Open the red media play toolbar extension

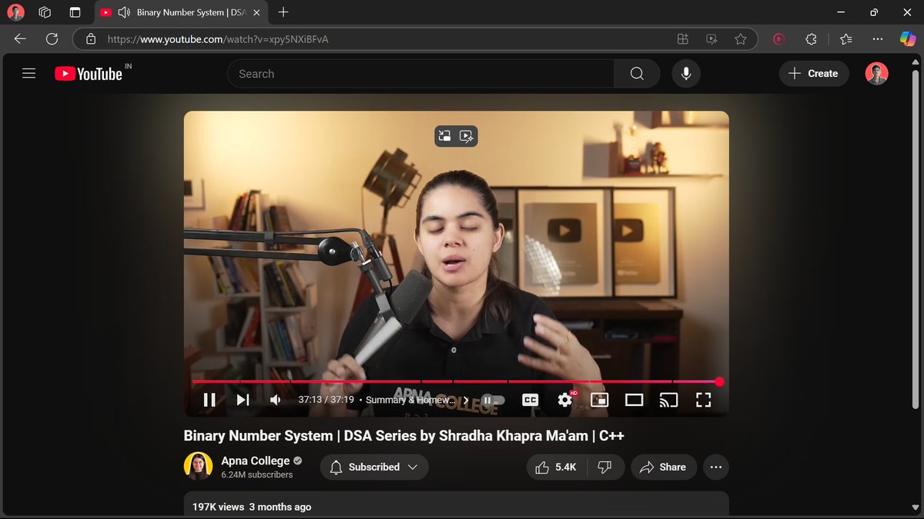pos(778,38)
